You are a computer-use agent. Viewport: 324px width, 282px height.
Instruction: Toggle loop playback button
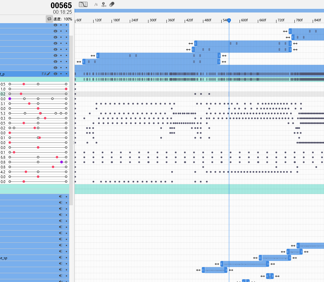49,19
